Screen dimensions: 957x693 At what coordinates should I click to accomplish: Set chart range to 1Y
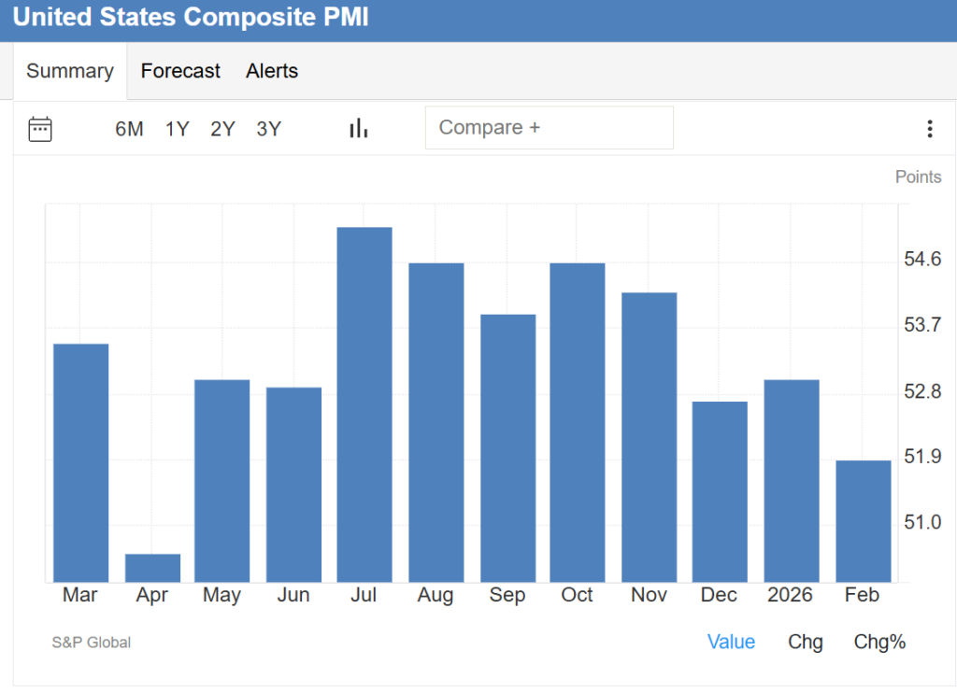click(178, 129)
